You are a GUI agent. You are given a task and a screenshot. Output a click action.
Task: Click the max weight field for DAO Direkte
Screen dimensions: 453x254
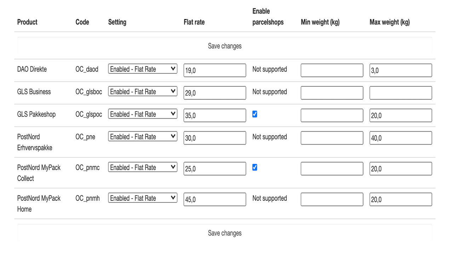(400, 70)
